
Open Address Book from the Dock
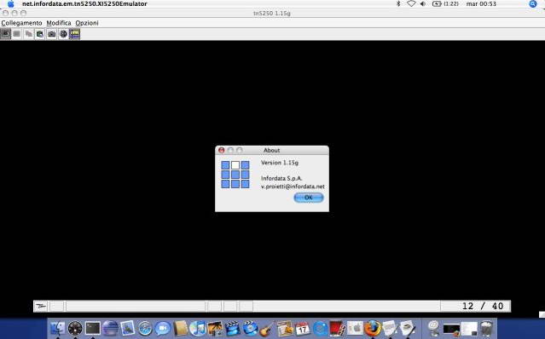click(x=180, y=328)
